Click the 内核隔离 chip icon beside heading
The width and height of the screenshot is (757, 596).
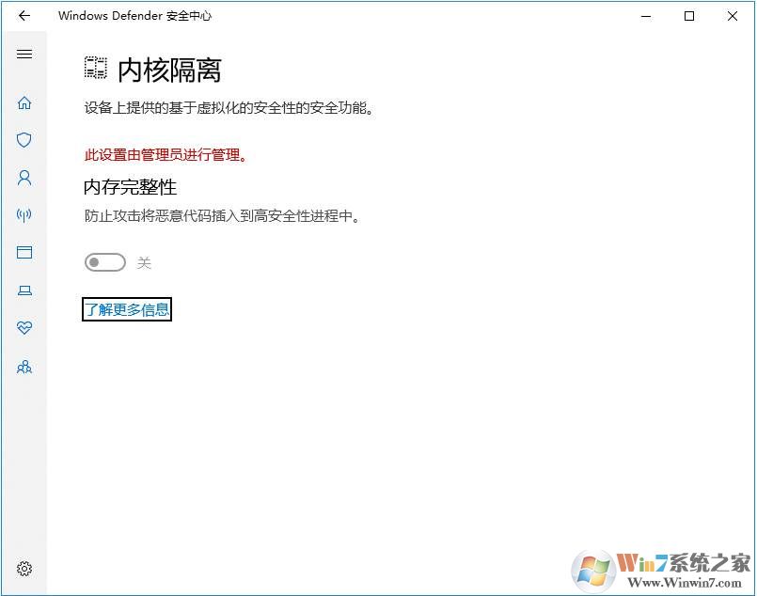click(96, 68)
